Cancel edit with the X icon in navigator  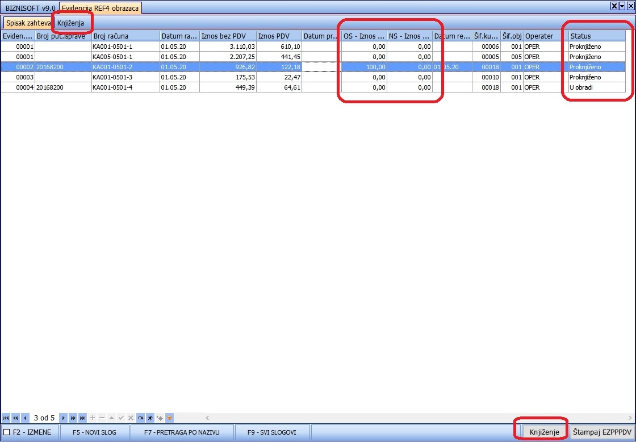(x=131, y=418)
